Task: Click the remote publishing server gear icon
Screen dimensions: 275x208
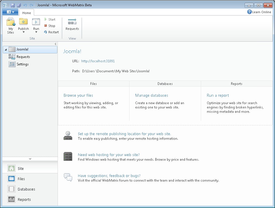Action: [68, 135]
